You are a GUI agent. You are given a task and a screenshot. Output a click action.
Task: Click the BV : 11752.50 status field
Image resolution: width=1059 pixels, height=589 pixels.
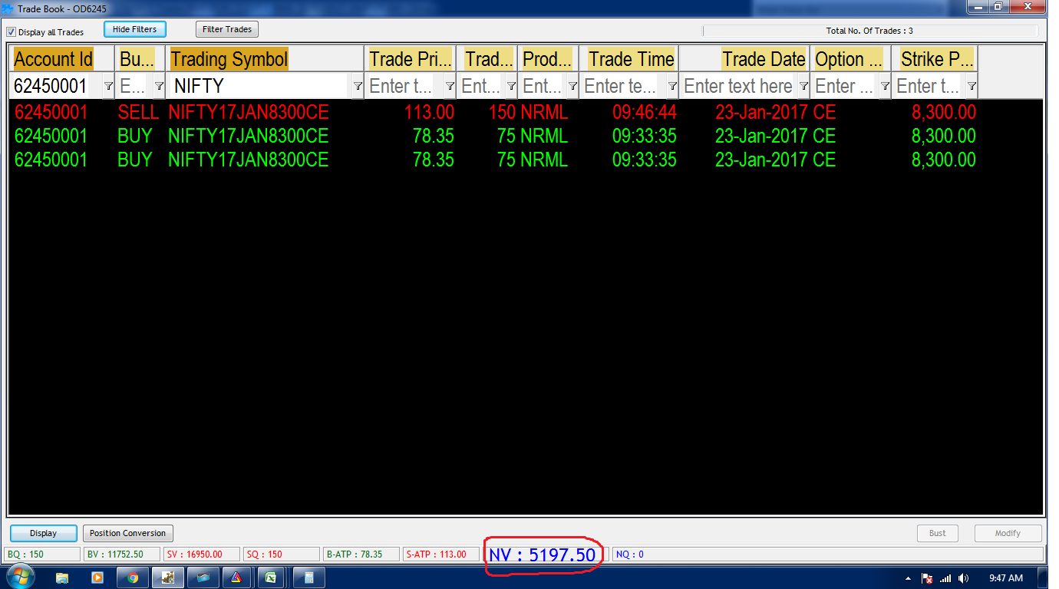click(x=123, y=554)
